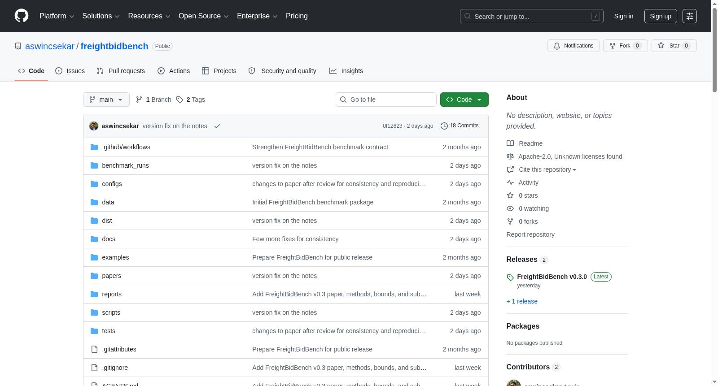Click the folder icon for tests
This screenshot has height=386, width=718.
(x=94, y=331)
